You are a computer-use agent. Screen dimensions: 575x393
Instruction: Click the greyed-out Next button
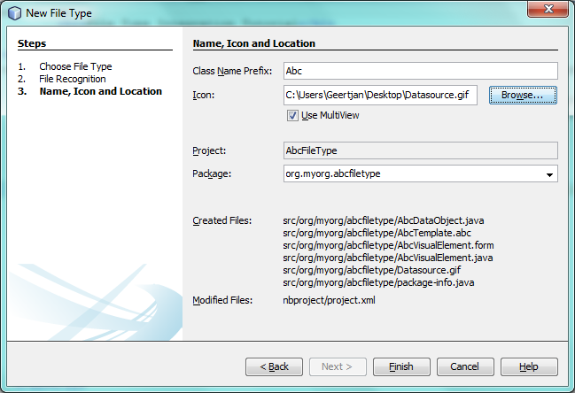coord(337,366)
